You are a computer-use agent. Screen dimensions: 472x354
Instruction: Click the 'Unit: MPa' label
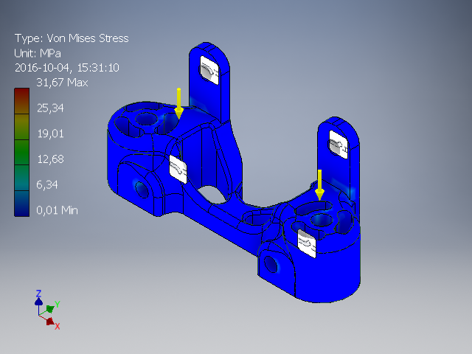pyautogui.click(x=38, y=53)
